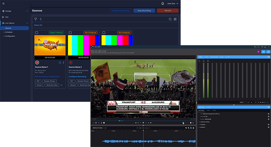Collapse the Live Capture sidebar section
Viewport: 271px width, 147px height.
[x=27, y=23]
